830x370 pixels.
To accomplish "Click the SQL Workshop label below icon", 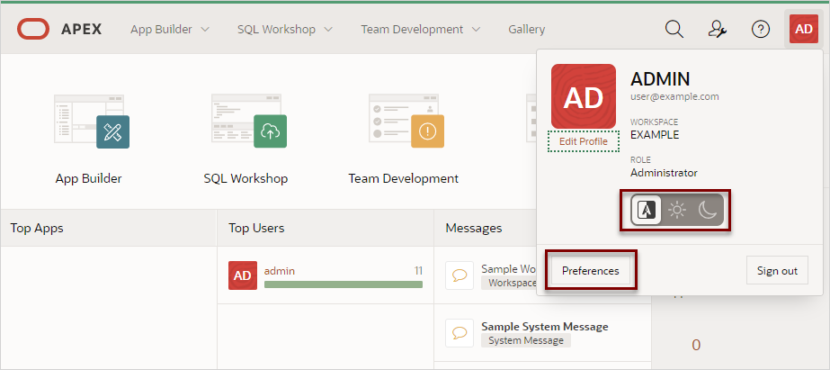I will tap(245, 178).
